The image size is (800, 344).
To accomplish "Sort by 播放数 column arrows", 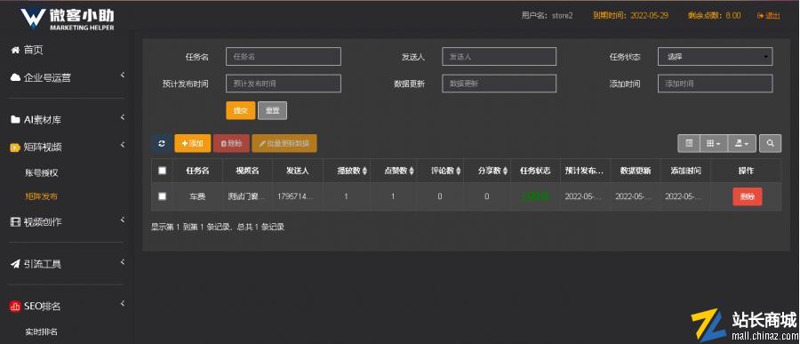I will click(364, 171).
